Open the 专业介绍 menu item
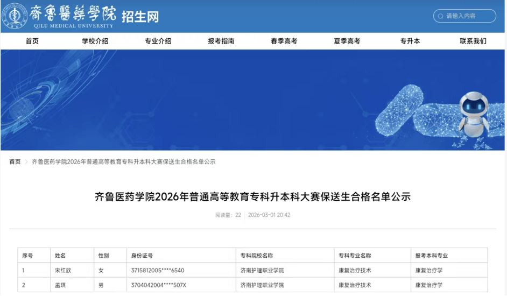Image resolution: width=507 pixels, height=296 pixels. pyautogui.click(x=158, y=41)
